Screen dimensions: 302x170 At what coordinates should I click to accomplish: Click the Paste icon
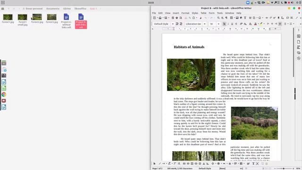[x=193, y=18]
